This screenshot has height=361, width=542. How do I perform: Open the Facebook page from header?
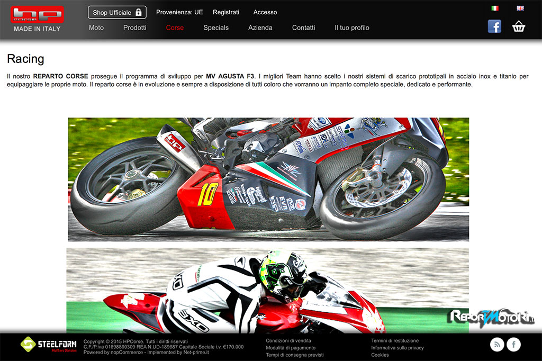(494, 26)
